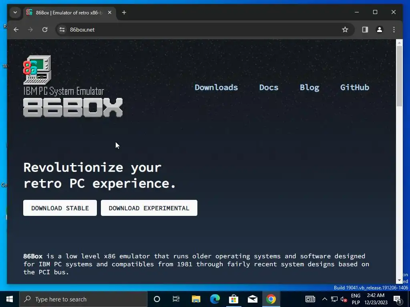Click the DOWNLOAD STABLE button
410x307 pixels.
tap(60, 208)
